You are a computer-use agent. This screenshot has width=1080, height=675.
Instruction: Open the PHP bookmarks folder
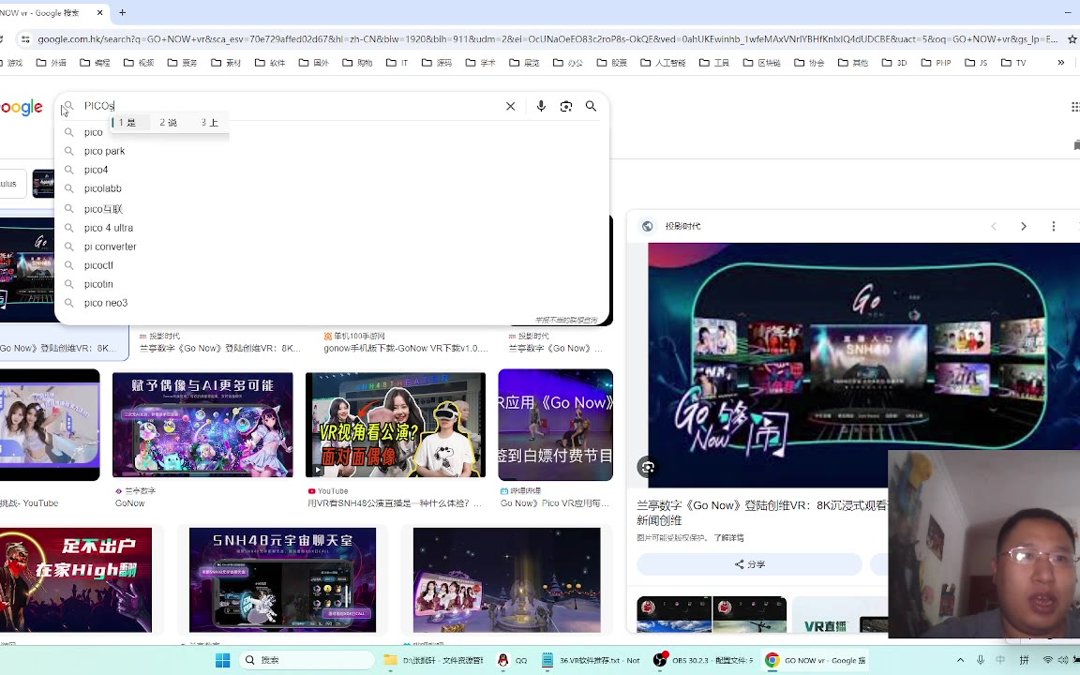coord(936,63)
